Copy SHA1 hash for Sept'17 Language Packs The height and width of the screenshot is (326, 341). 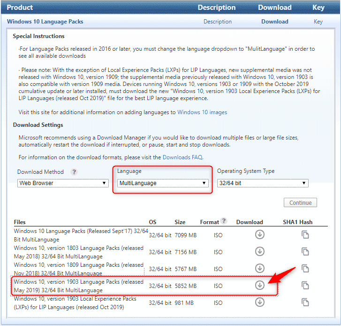point(305,235)
